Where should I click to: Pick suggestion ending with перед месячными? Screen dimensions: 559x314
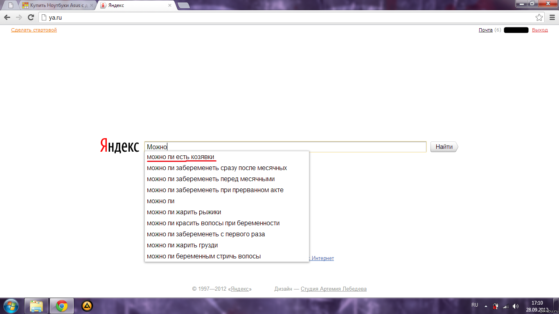[227, 179]
